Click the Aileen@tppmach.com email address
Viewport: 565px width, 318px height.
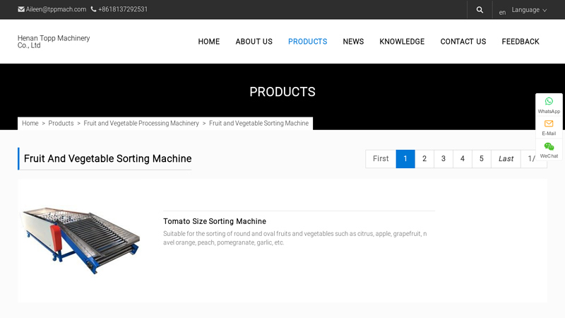tap(56, 9)
